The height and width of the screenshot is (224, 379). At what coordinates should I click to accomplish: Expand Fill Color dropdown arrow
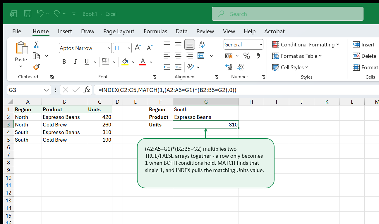[x=133, y=62]
